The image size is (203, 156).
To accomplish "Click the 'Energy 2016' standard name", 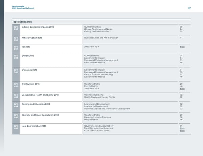I will coord(28,56).
